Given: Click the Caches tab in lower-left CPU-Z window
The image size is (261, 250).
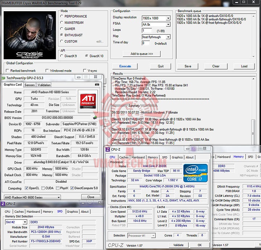Looking at the screenshot, I should pyautogui.click(x=19, y=212).
